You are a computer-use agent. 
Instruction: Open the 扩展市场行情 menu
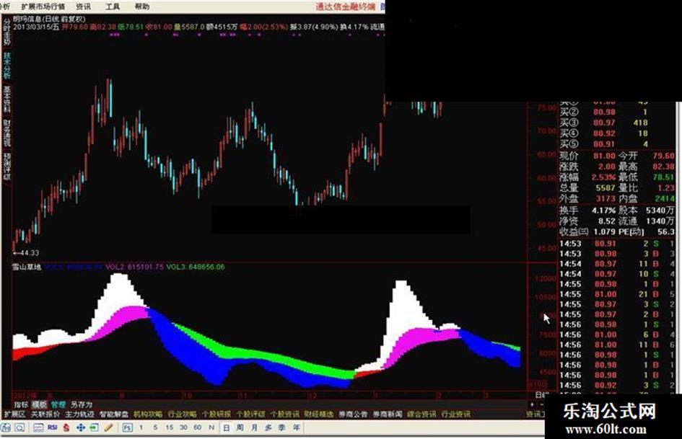click(x=43, y=6)
